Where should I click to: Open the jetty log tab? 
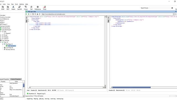tap(41, 99)
